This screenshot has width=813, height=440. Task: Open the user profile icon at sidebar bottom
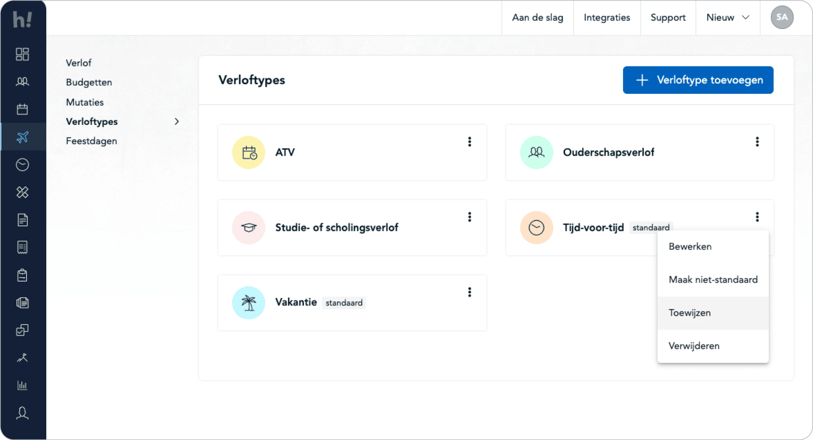point(22,413)
